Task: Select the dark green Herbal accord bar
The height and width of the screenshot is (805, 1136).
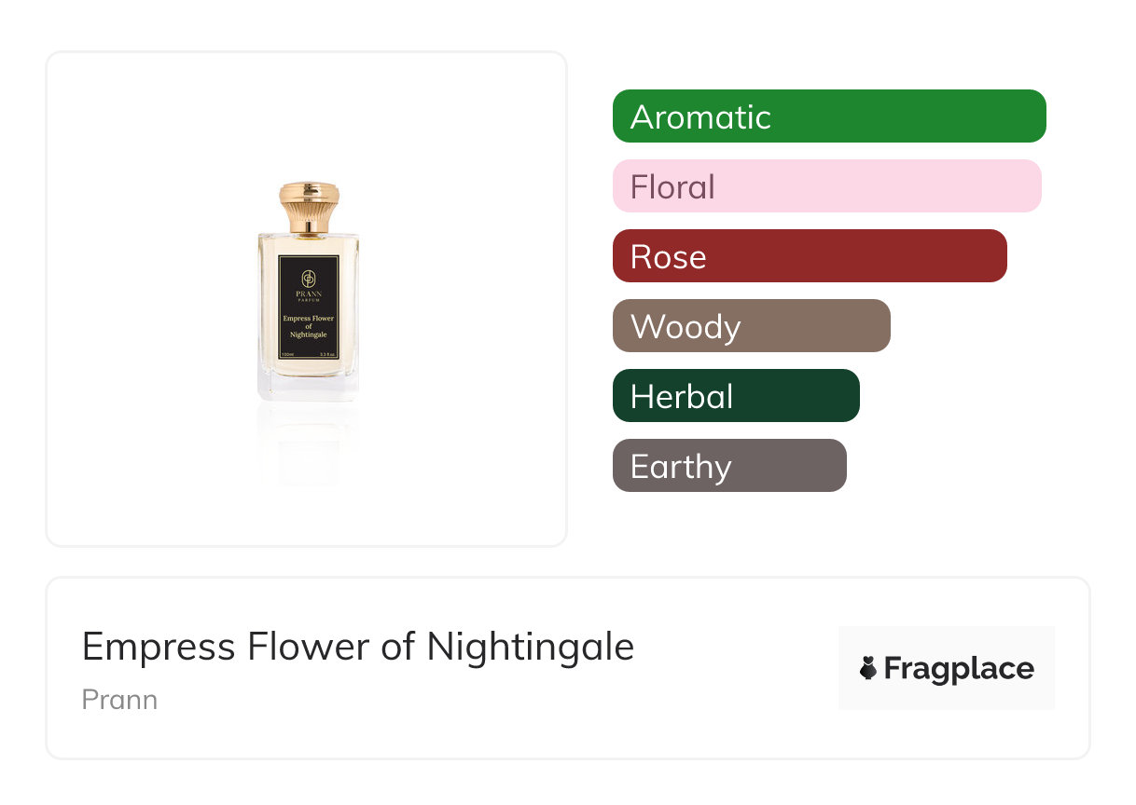Action: 736,396
